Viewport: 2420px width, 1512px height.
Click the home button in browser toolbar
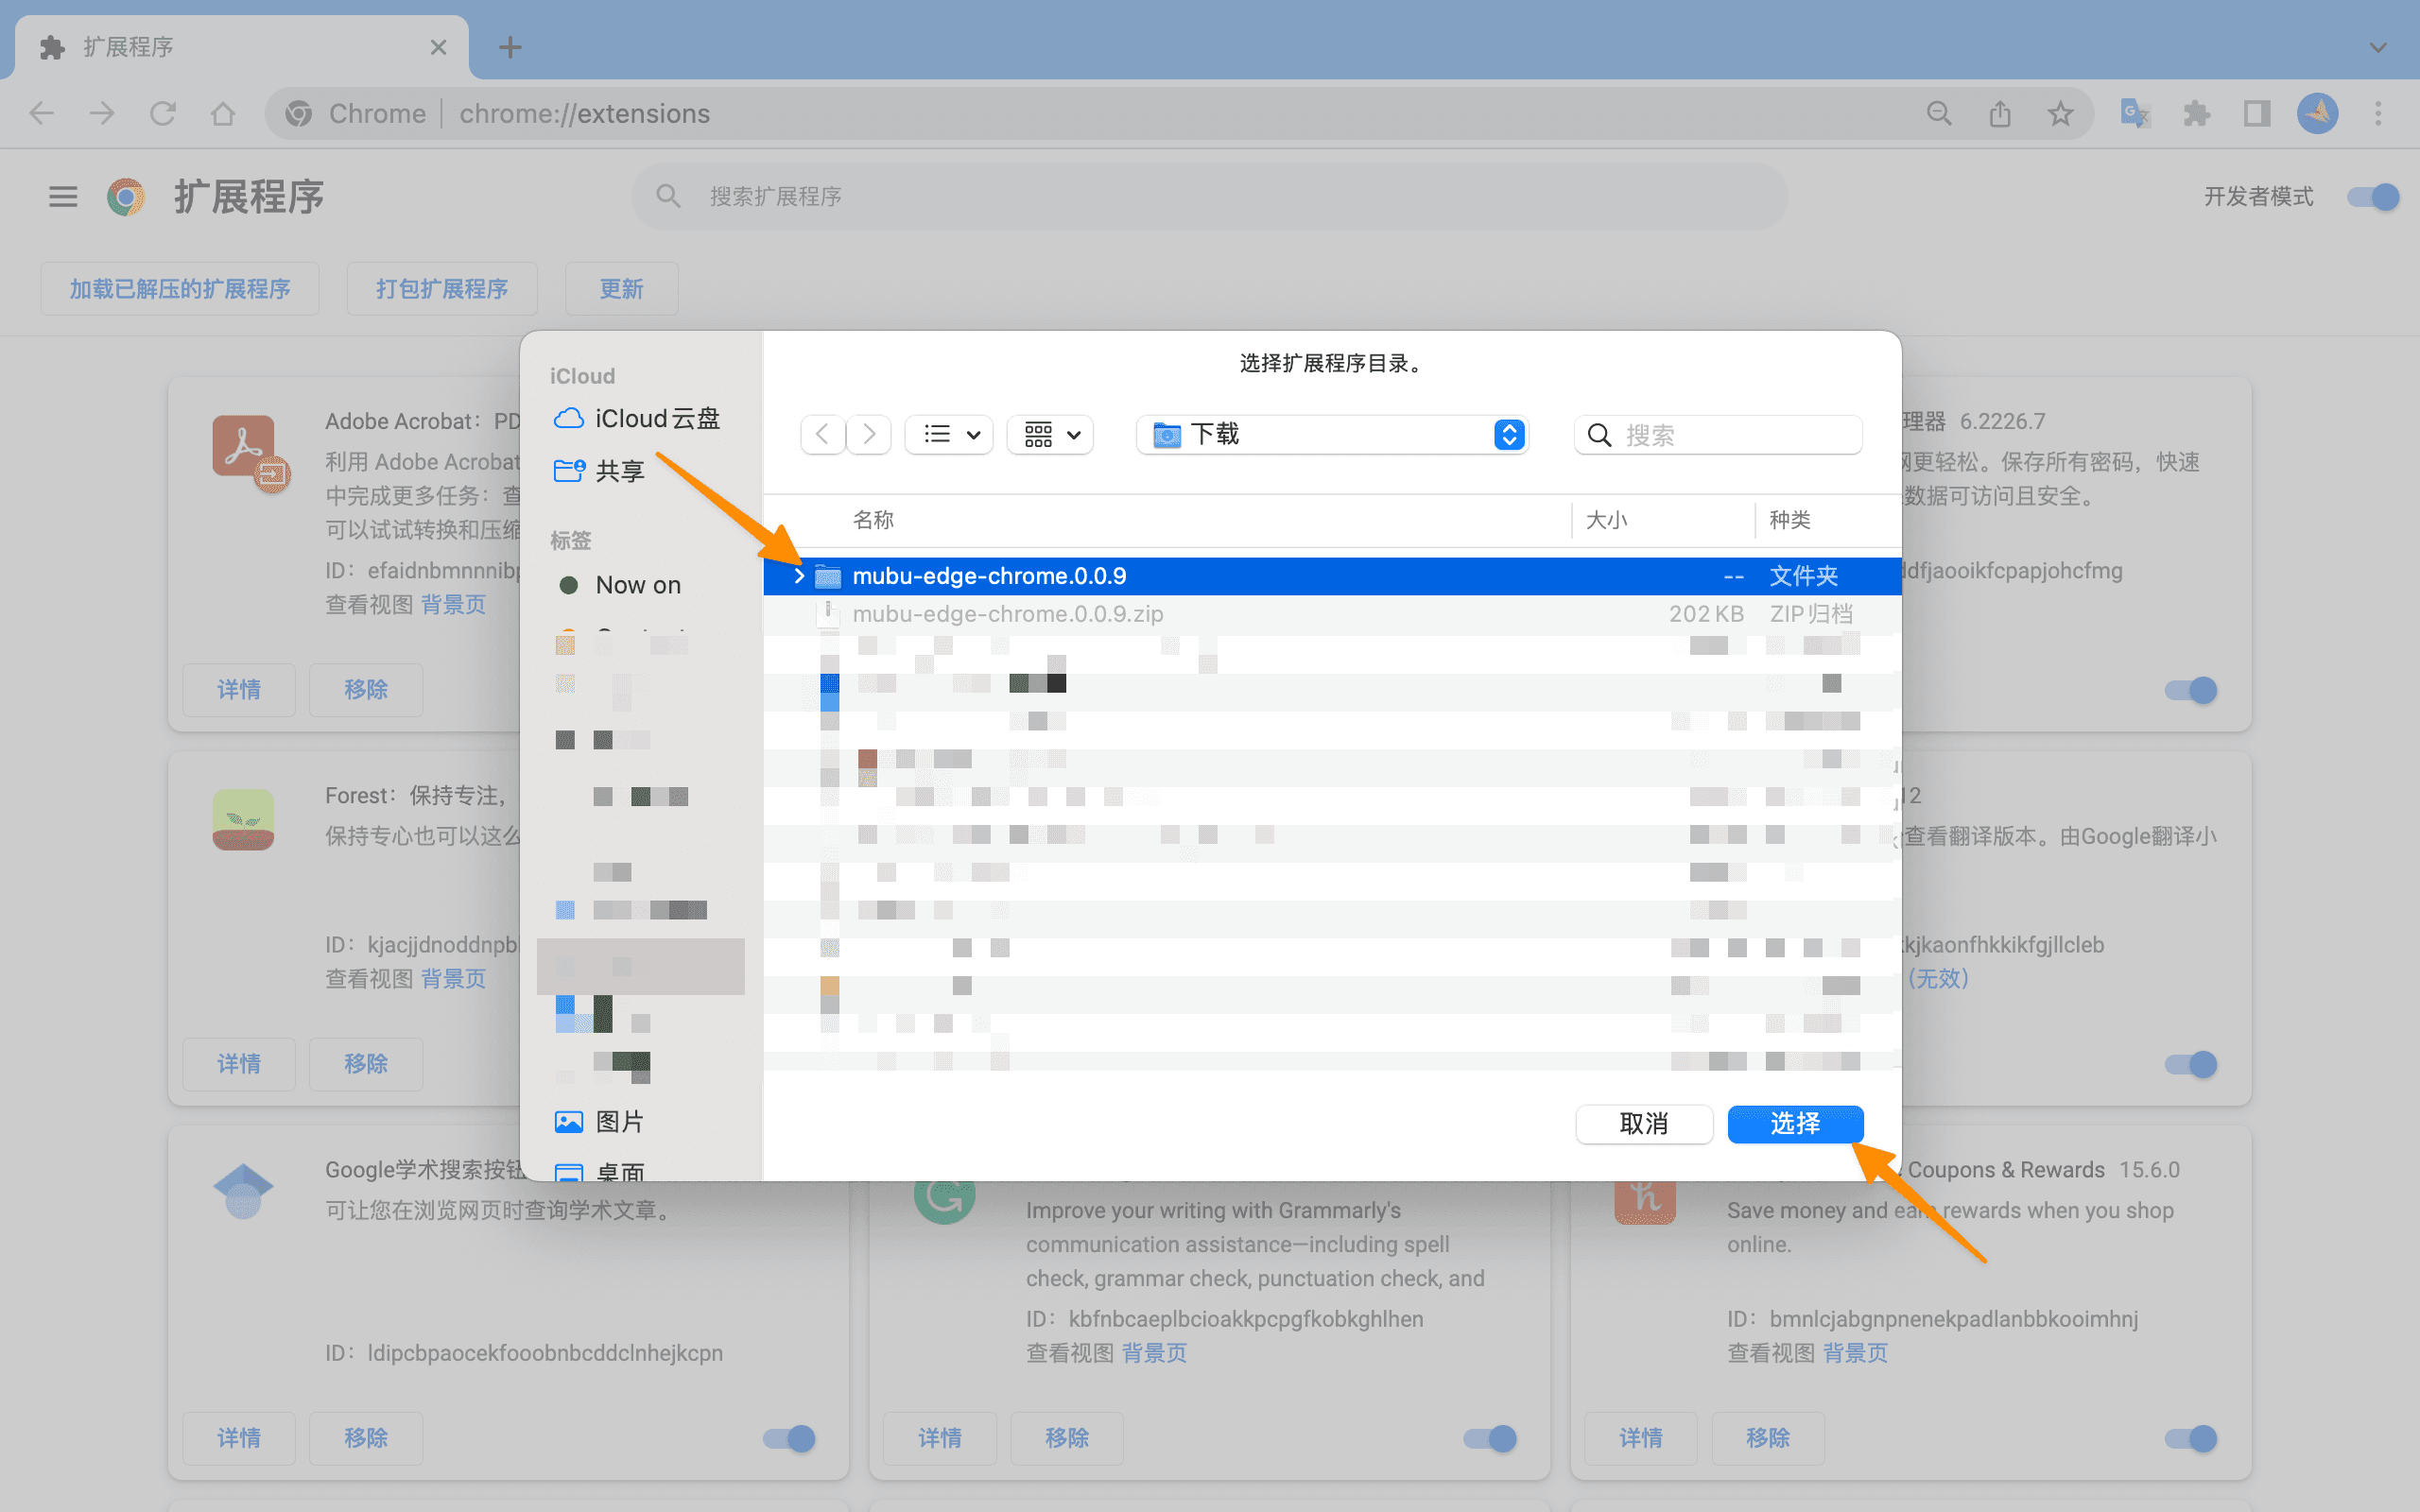222,113
